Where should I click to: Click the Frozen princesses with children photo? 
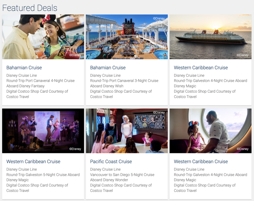(127, 130)
